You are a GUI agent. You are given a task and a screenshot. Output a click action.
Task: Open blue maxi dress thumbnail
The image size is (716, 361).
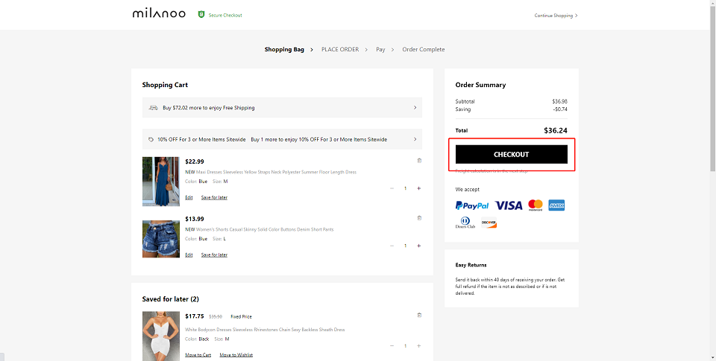[x=161, y=182]
